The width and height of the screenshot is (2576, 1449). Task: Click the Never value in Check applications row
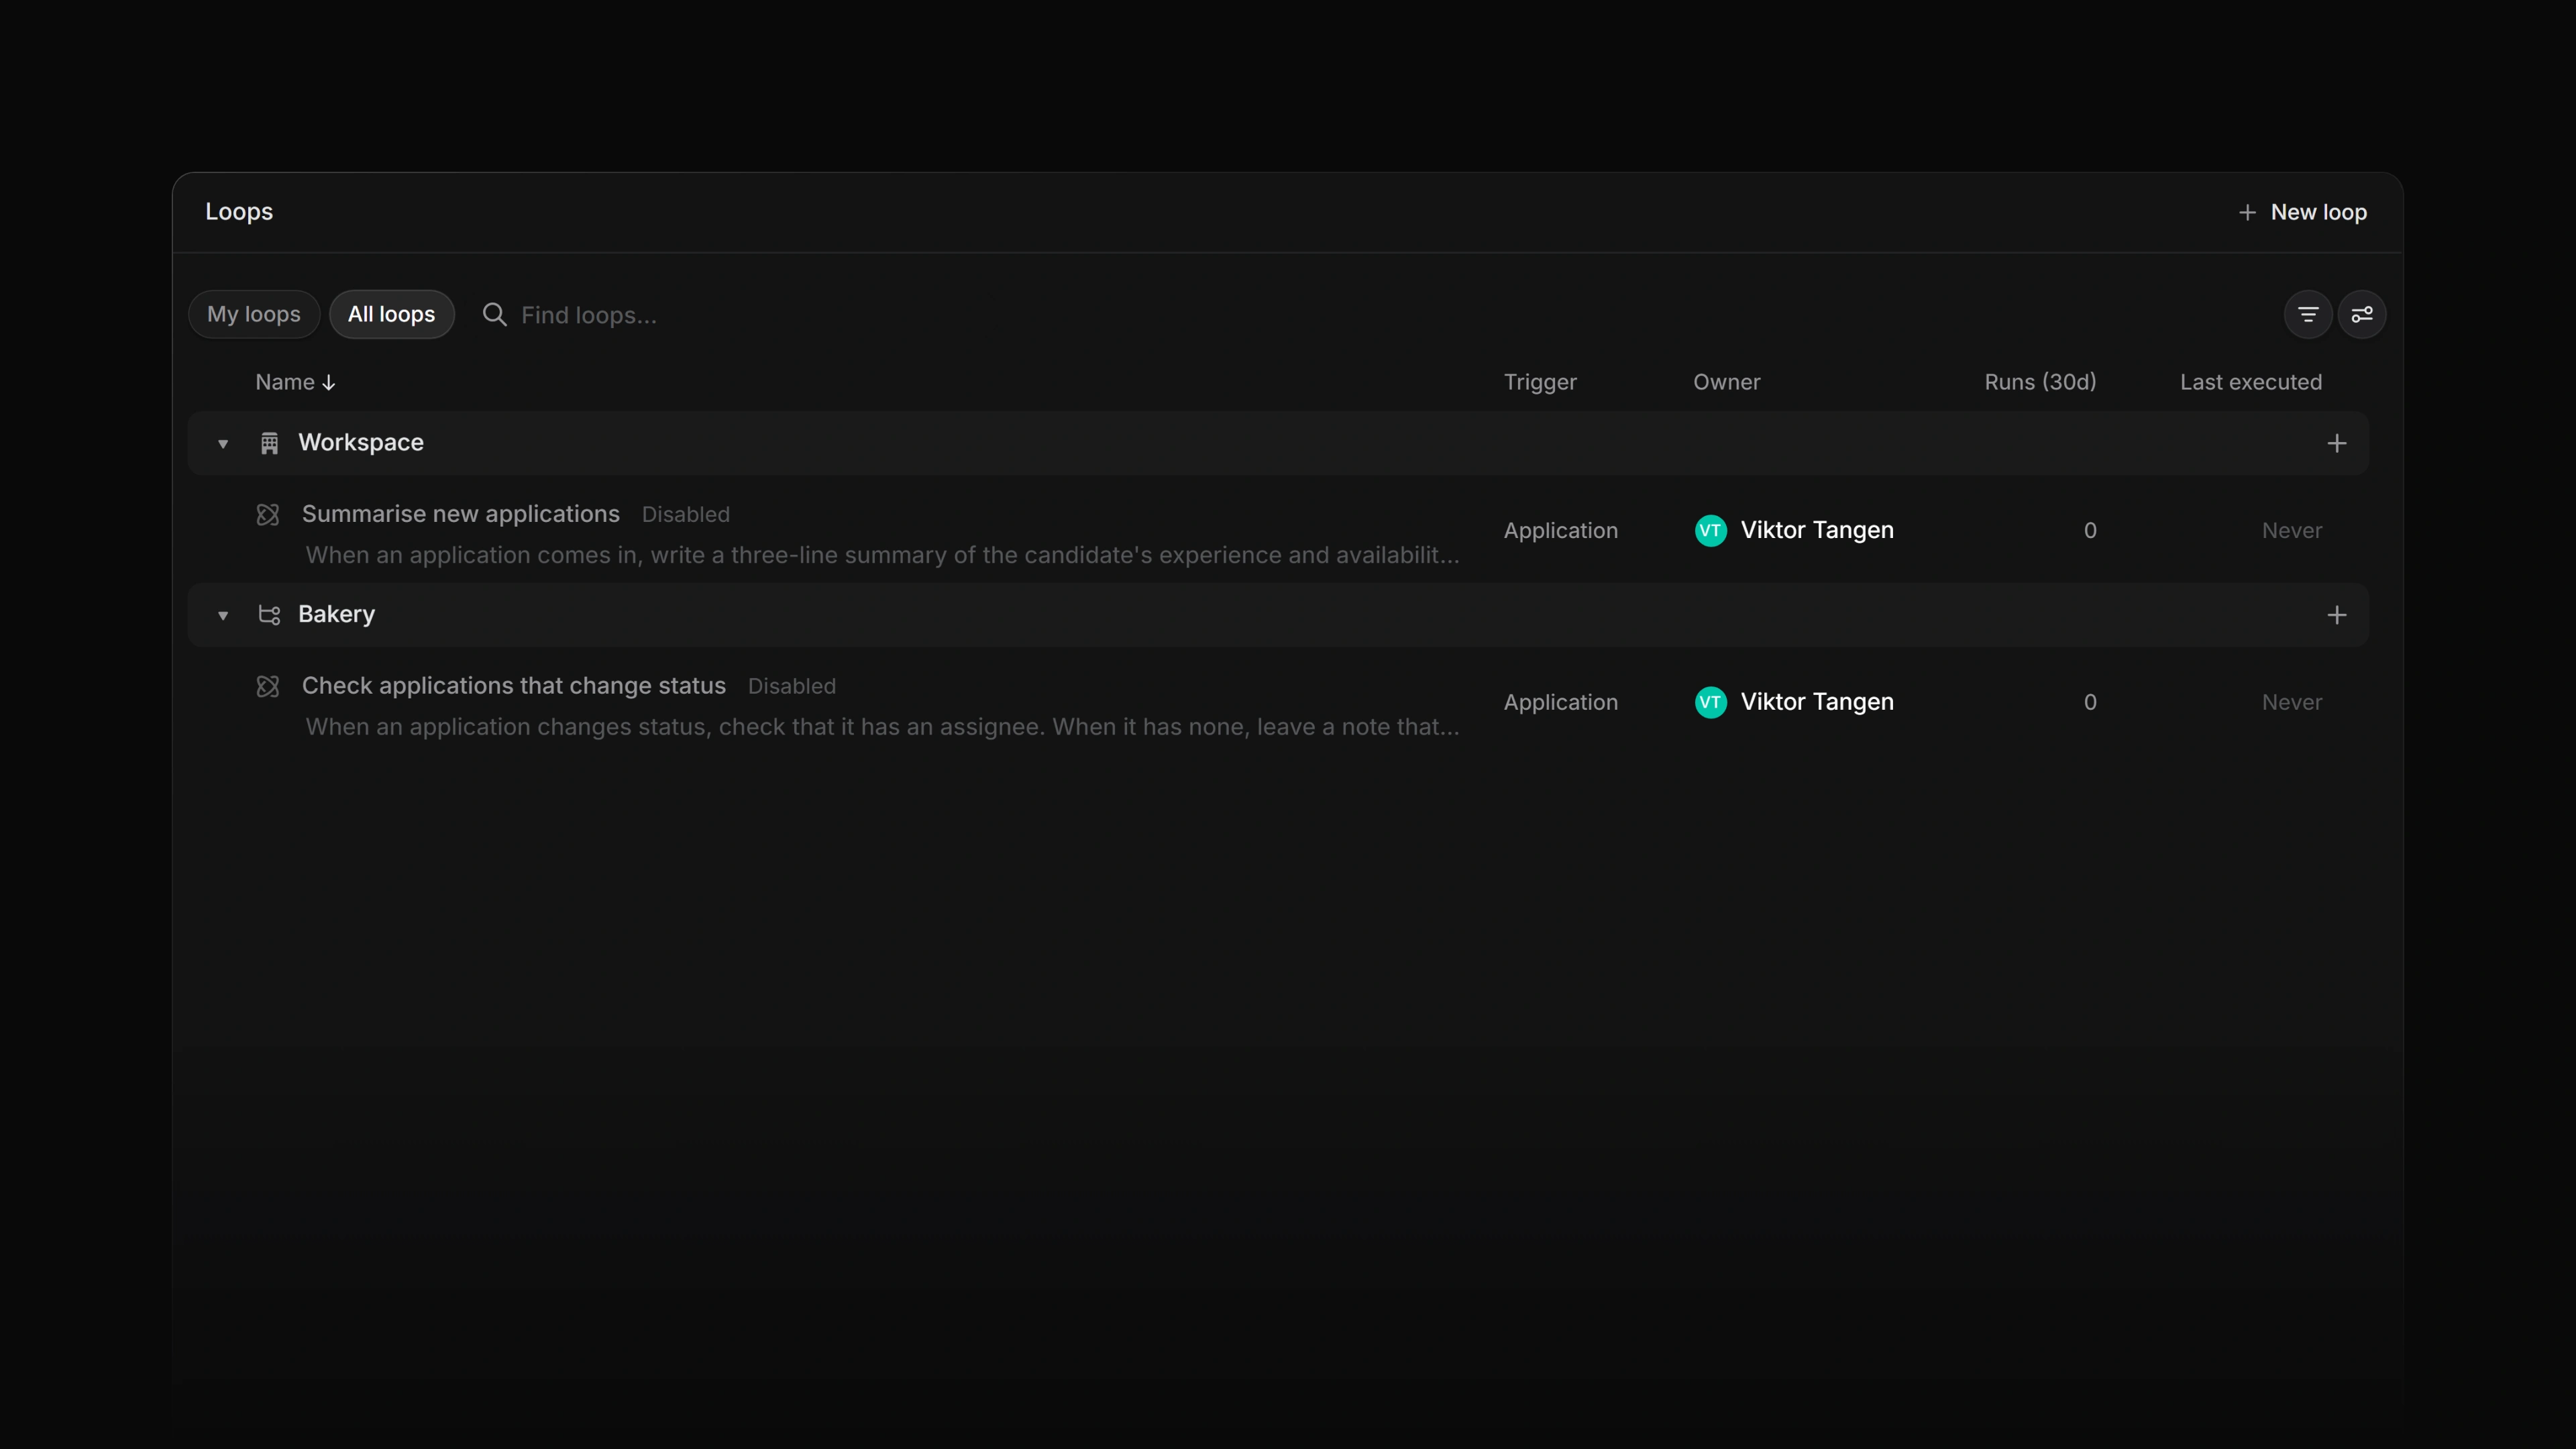click(2292, 703)
